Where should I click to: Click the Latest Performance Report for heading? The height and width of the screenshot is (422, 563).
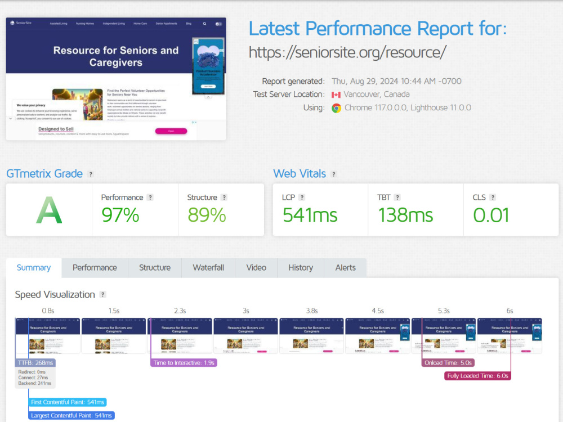pos(378,29)
